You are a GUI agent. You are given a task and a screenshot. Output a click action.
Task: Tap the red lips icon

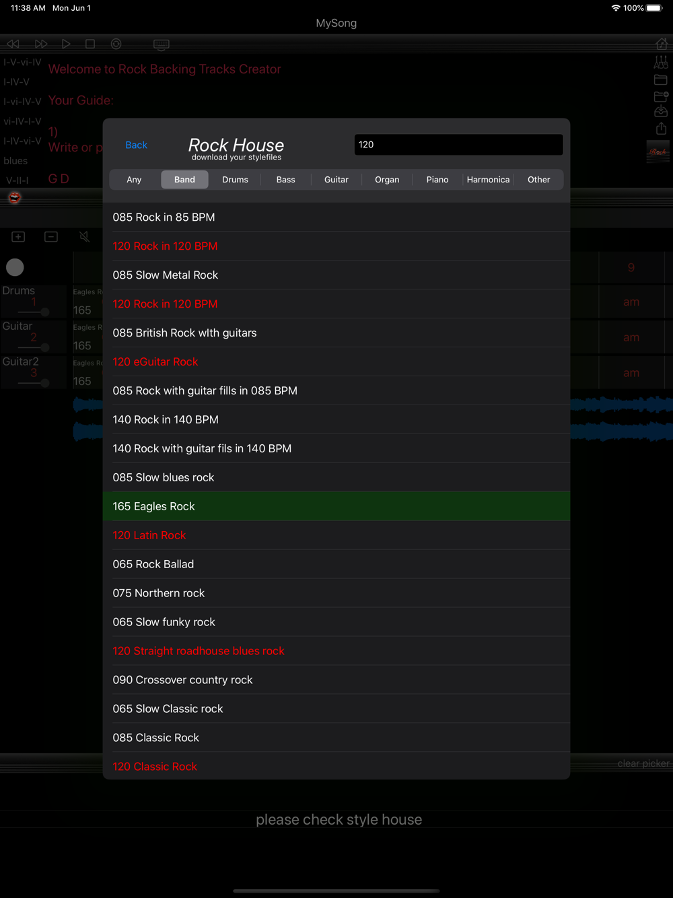click(15, 197)
